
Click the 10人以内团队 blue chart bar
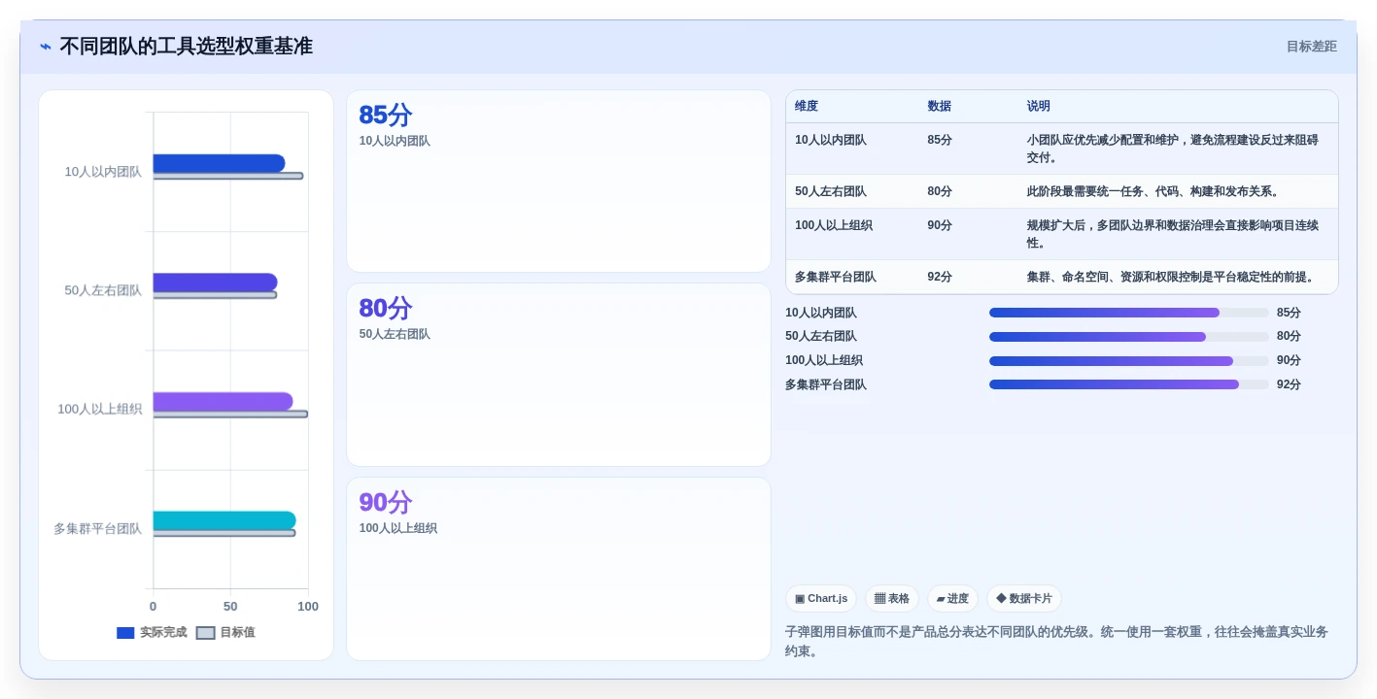coord(219,163)
